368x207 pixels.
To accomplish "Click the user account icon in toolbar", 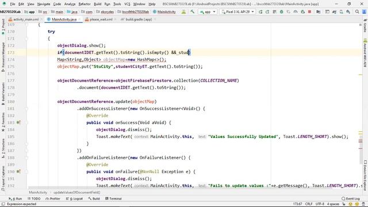I will (364, 11).
